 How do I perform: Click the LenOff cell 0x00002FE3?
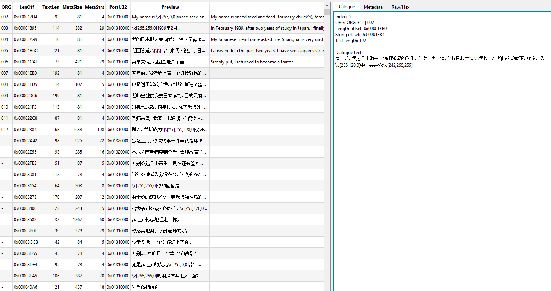point(26,163)
